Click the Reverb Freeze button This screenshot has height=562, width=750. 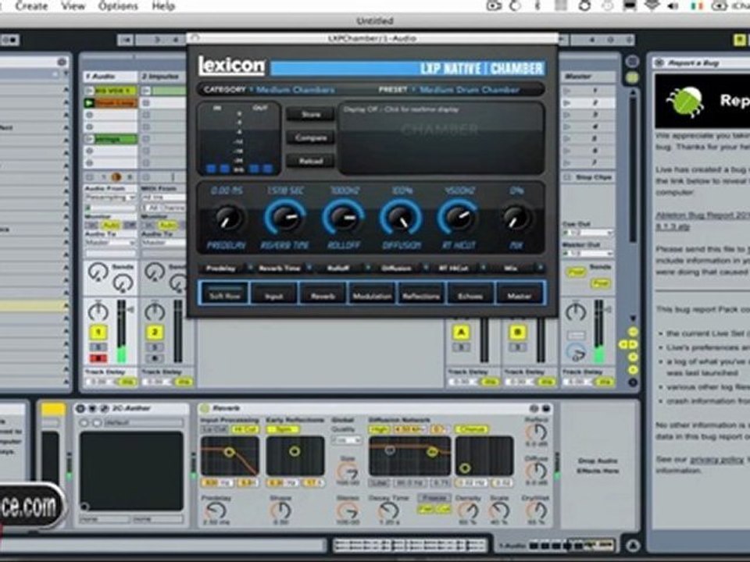pyautogui.click(x=434, y=498)
